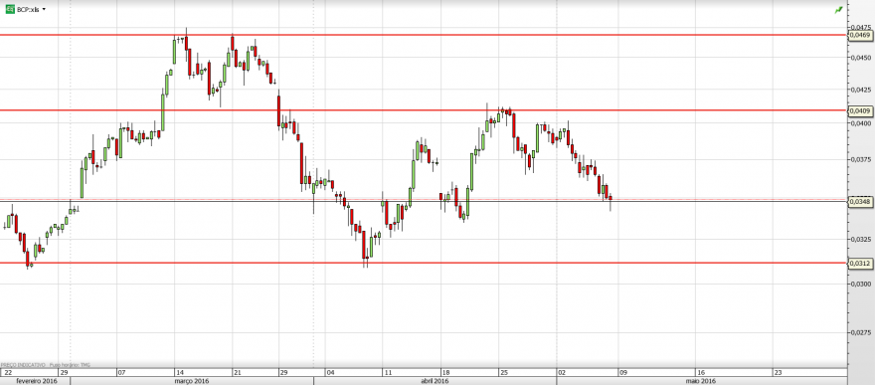Click date 29 under fevereiro 2016
The height and width of the screenshot is (385, 875).
[65, 372]
